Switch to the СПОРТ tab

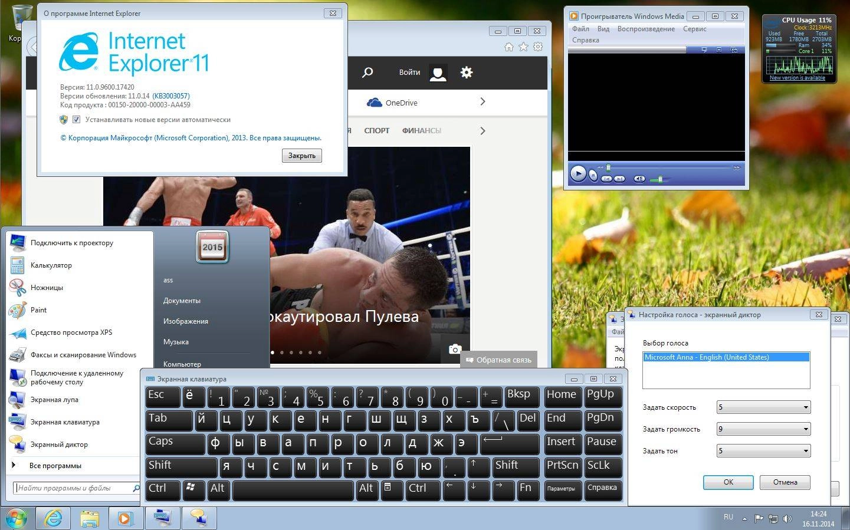coord(377,131)
